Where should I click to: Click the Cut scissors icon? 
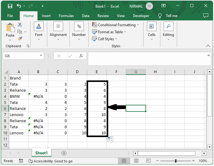(x=20, y=25)
